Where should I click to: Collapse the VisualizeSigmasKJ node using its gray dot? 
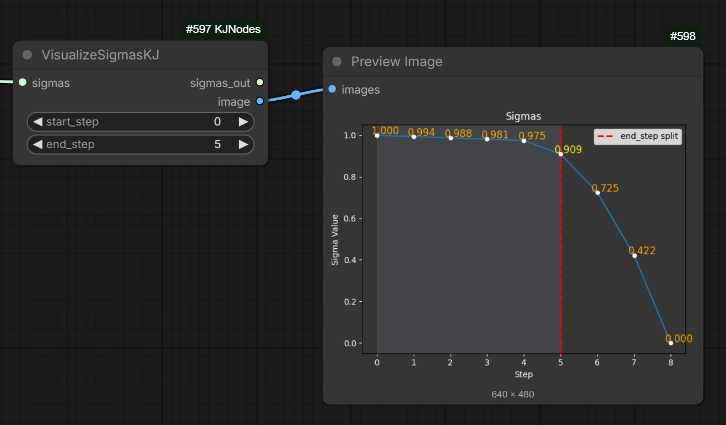pos(27,55)
